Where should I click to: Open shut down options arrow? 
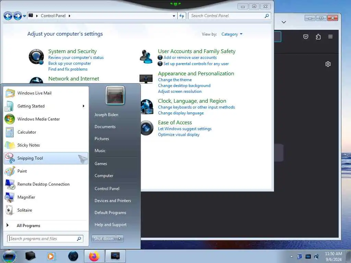pyautogui.click(x=120, y=239)
